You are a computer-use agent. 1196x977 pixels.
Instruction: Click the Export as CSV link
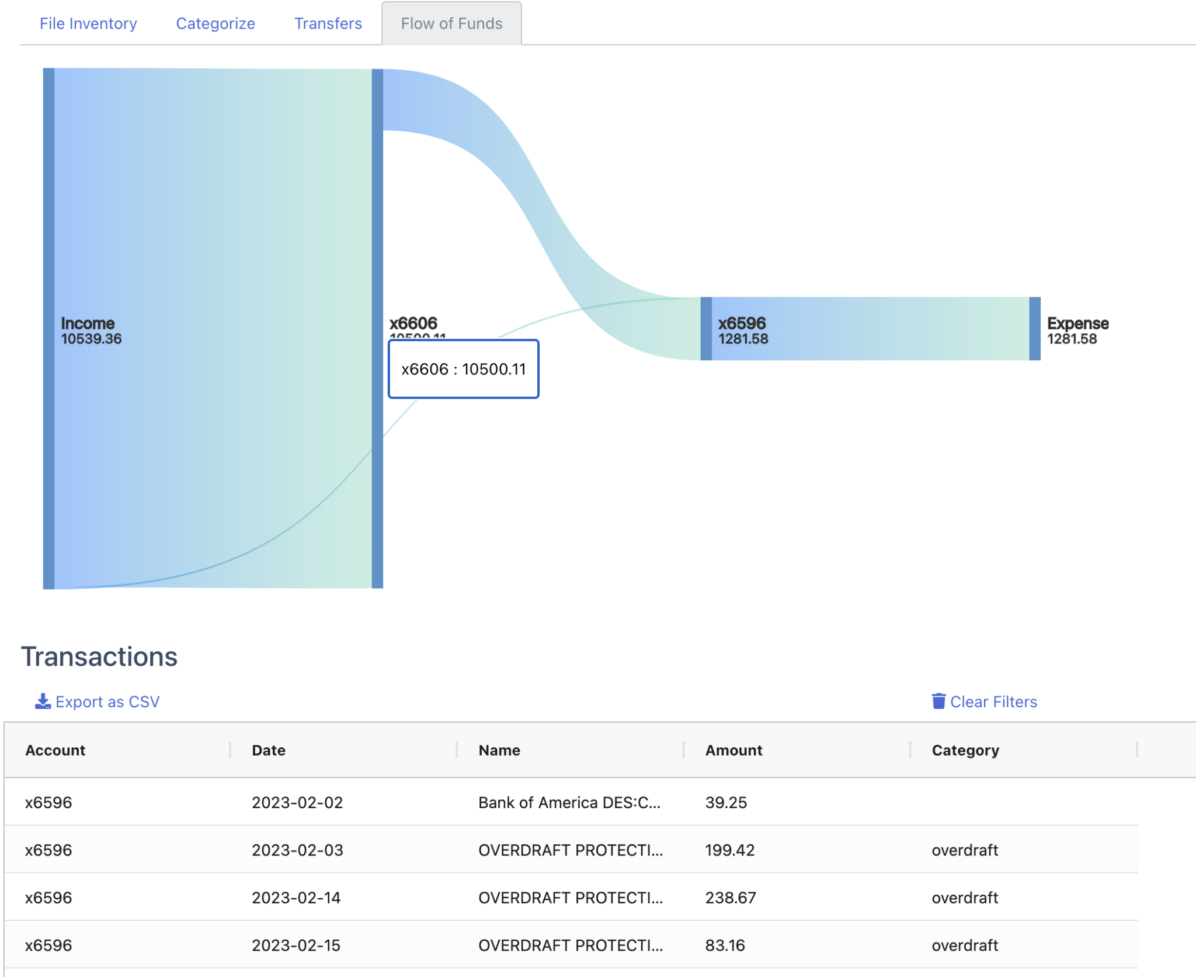point(107,701)
